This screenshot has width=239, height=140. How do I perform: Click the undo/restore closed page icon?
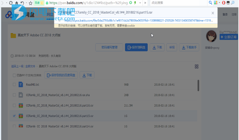(x=22, y=3)
